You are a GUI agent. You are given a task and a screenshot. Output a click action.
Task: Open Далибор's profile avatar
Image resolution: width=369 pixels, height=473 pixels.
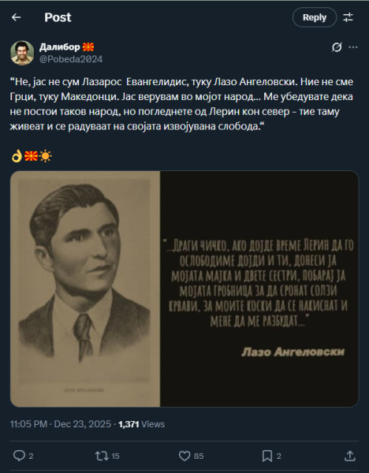click(x=22, y=53)
